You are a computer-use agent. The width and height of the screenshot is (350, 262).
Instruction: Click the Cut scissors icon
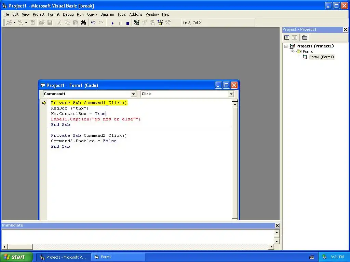(x=59, y=23)
